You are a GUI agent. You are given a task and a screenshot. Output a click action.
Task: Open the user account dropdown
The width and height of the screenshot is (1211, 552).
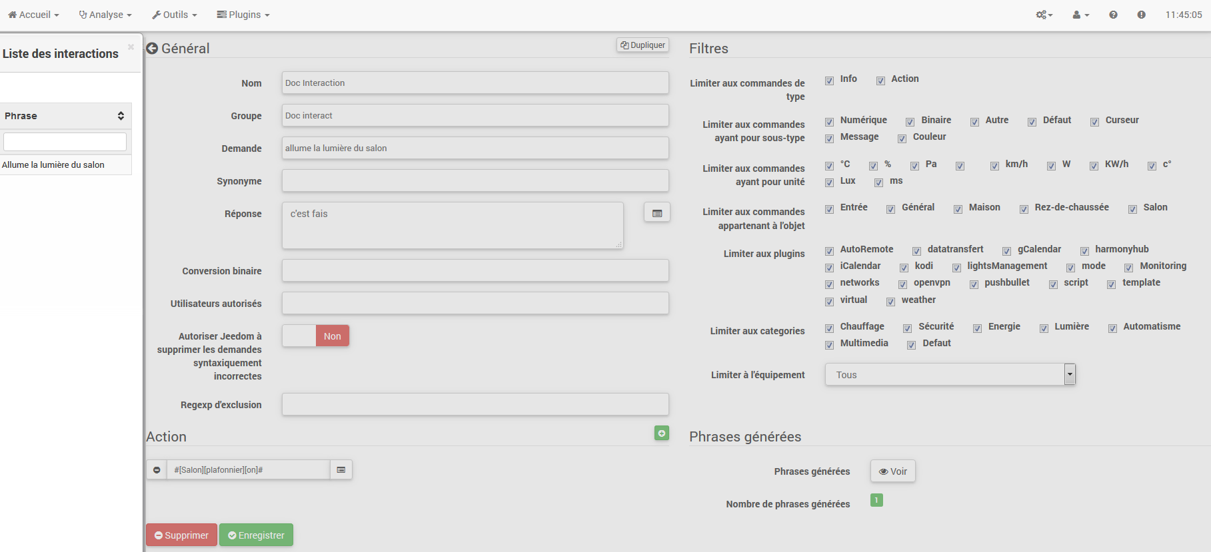pyautogui.click(x=1080, y=15)
